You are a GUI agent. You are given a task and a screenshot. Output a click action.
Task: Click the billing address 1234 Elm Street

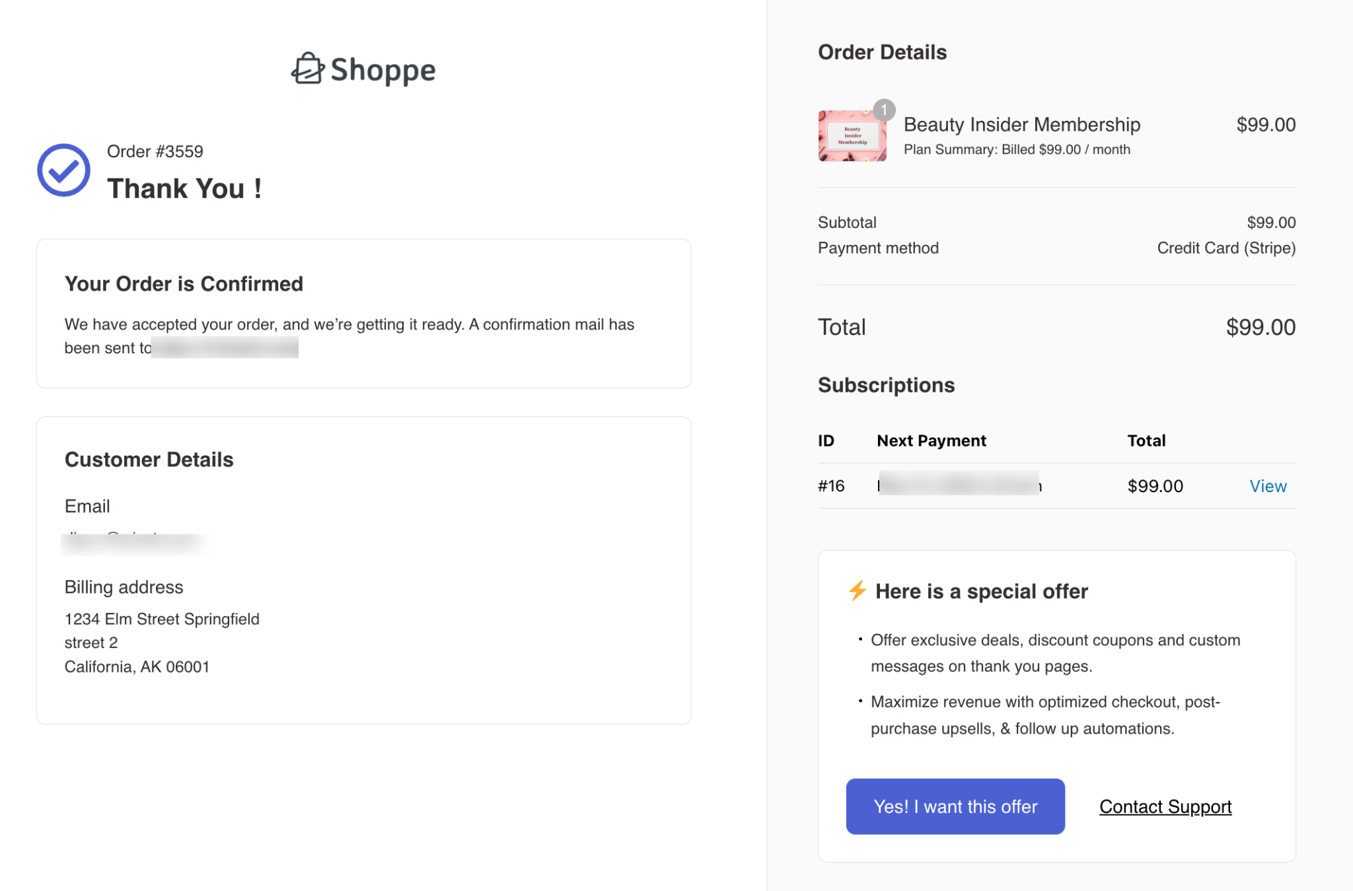pos(162,619)
